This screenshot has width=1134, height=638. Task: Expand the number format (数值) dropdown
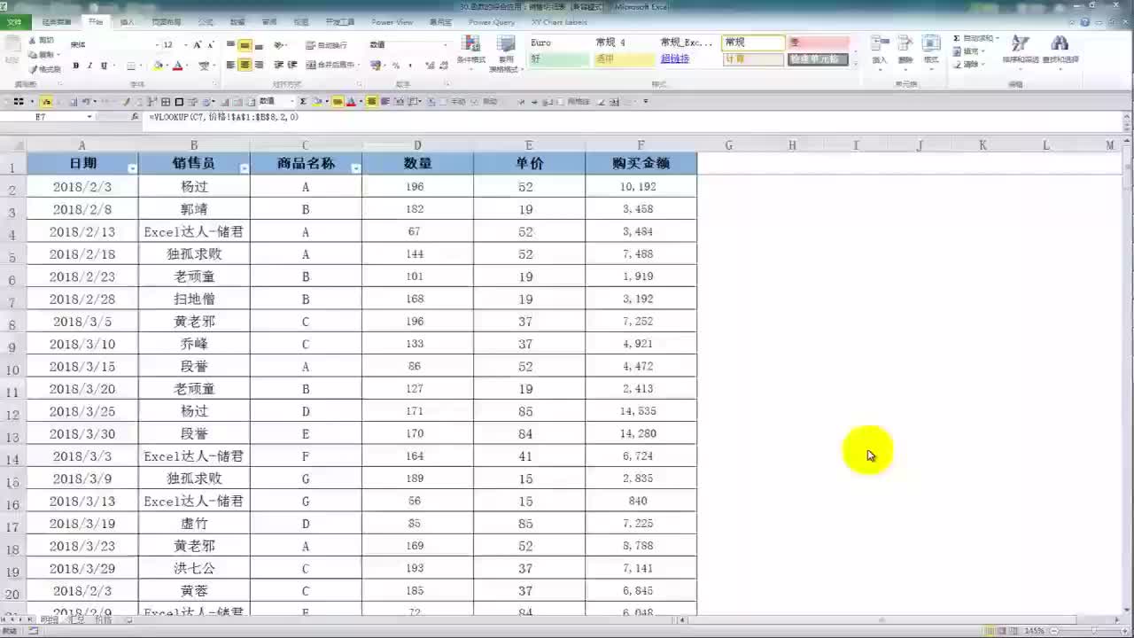pyautogui.click(x=445, y=44)
